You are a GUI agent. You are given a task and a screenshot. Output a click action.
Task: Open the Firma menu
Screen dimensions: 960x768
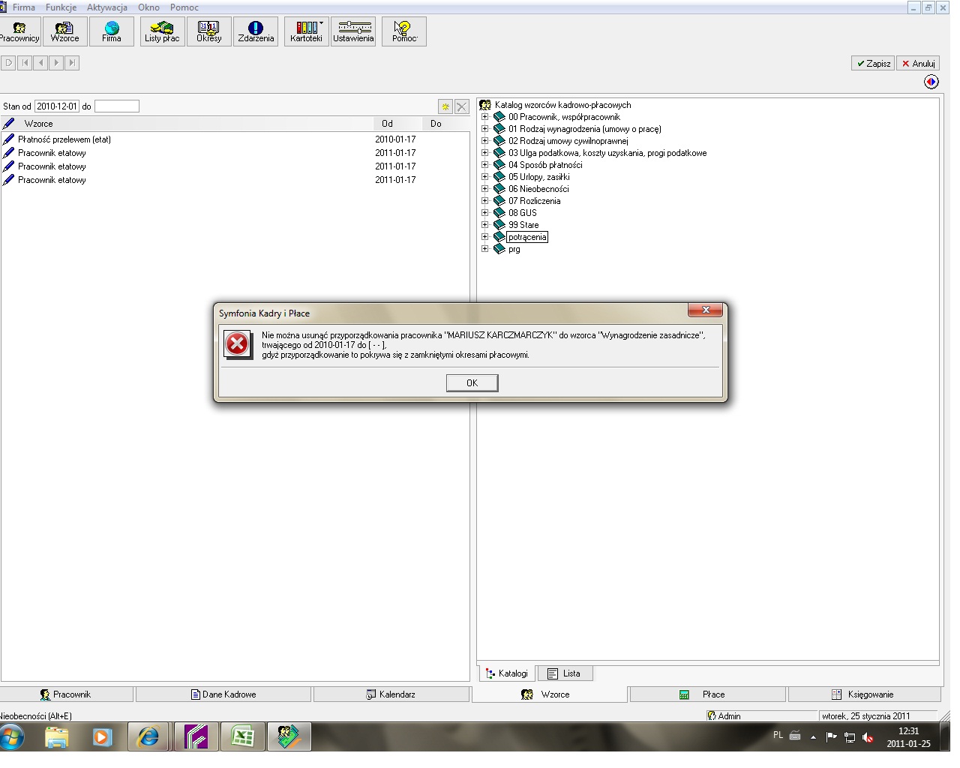click(24, 7)
